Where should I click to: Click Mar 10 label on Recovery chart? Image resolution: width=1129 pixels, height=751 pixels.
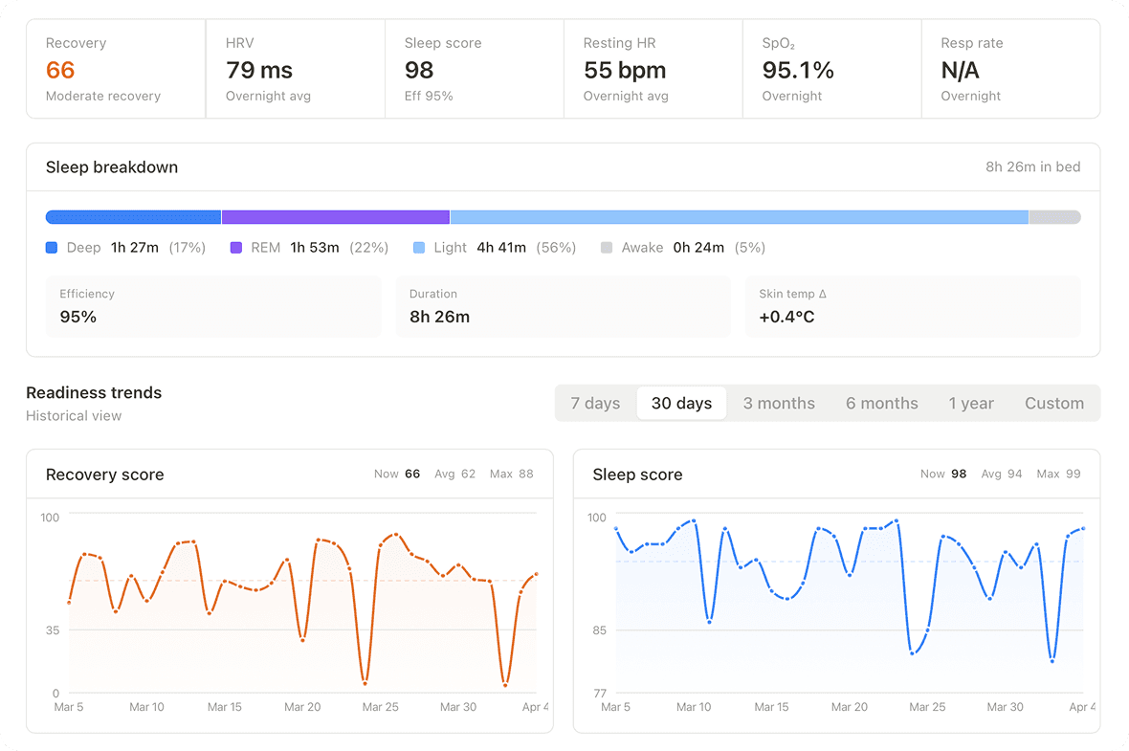click(147, 707)
